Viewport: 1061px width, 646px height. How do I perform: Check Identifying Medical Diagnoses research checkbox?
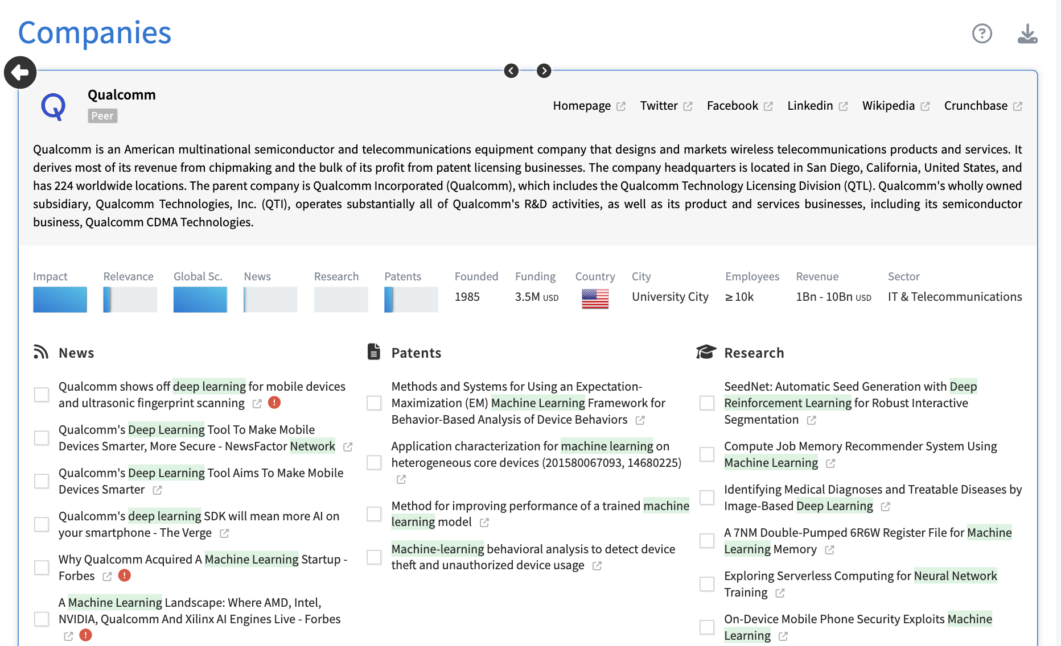tap(707, 498)
